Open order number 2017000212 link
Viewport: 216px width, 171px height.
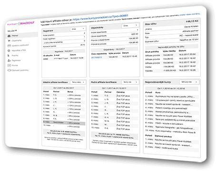[97, 57]
